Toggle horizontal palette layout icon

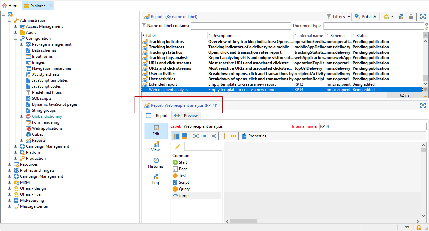184,136
